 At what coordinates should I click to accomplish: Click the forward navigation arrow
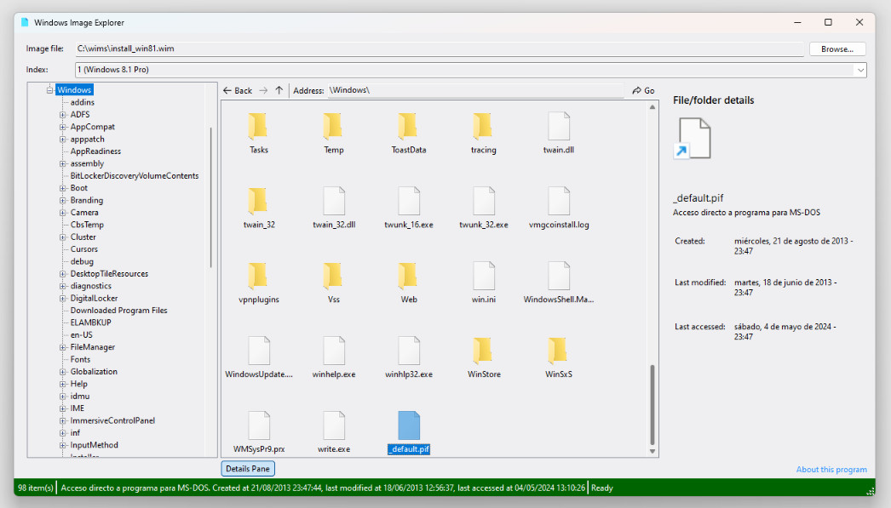(x=263, y=90)
